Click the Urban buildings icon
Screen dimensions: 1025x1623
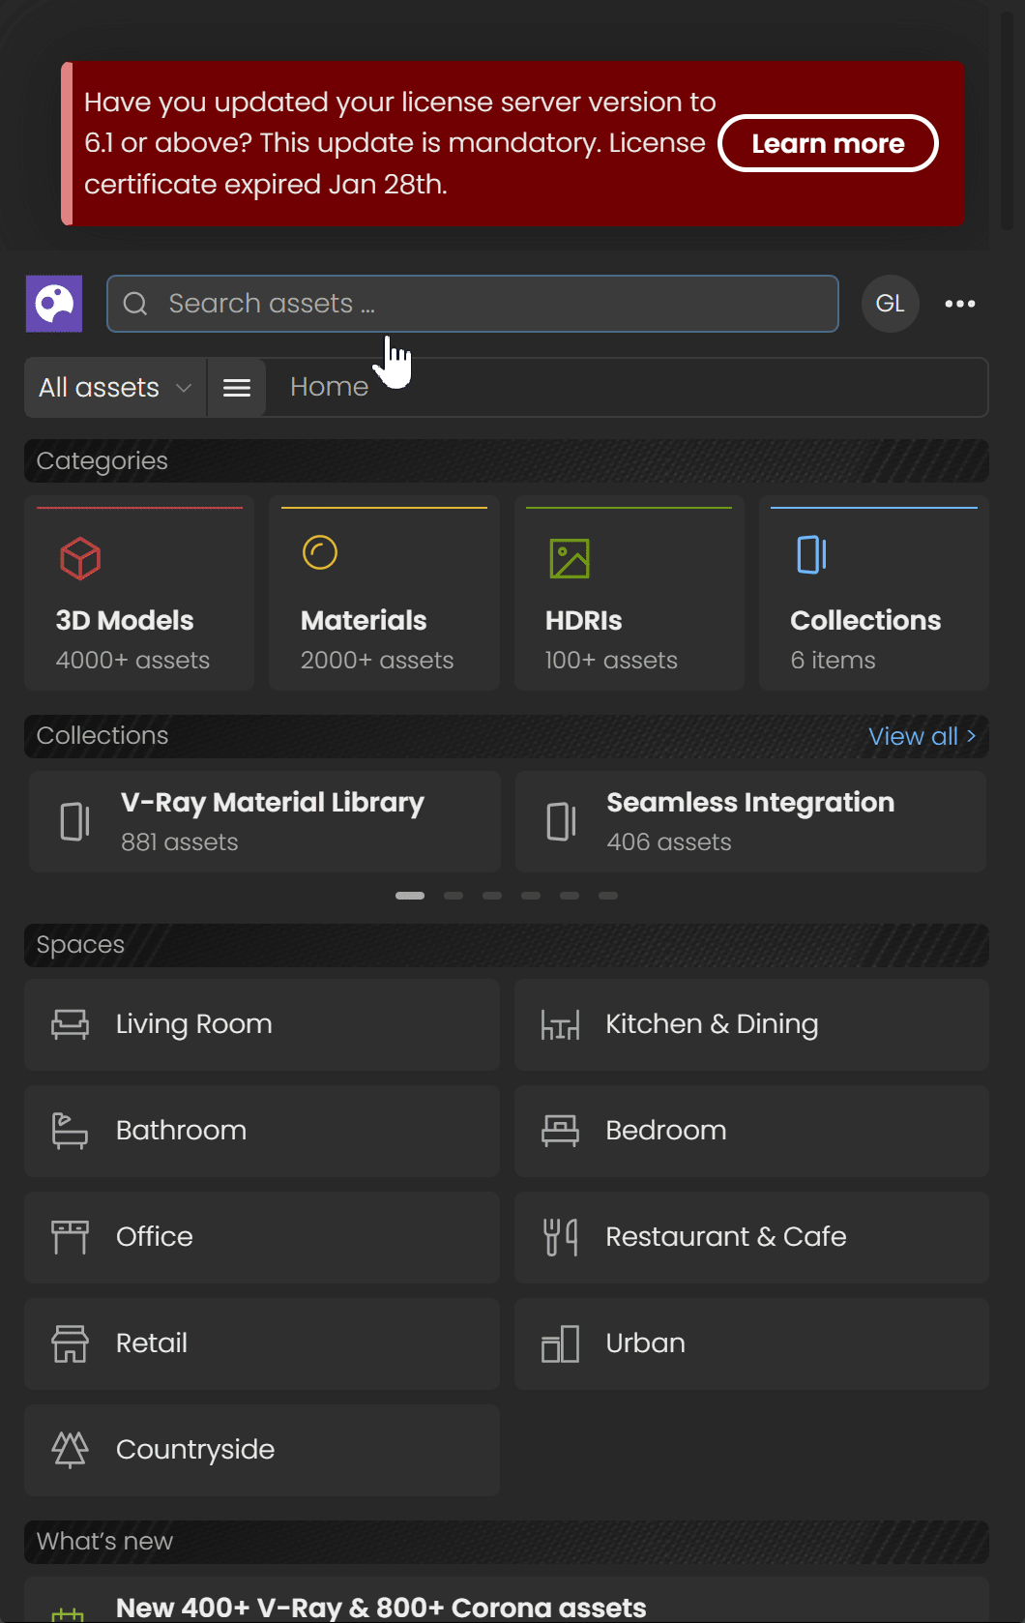561,1343
